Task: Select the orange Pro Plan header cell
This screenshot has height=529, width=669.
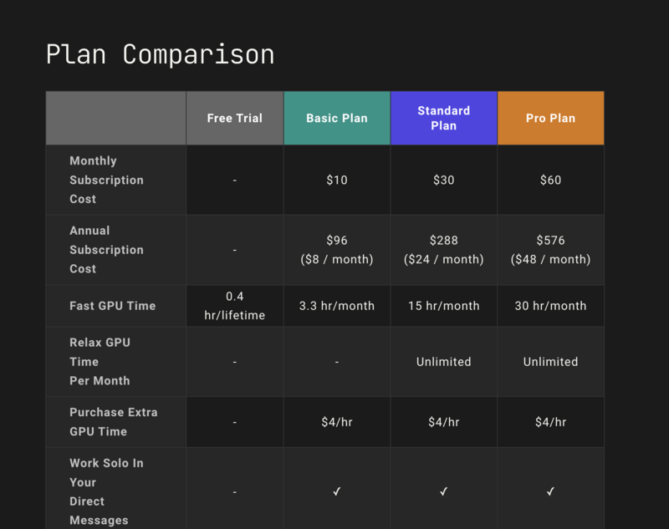Action: coord(550,118)
